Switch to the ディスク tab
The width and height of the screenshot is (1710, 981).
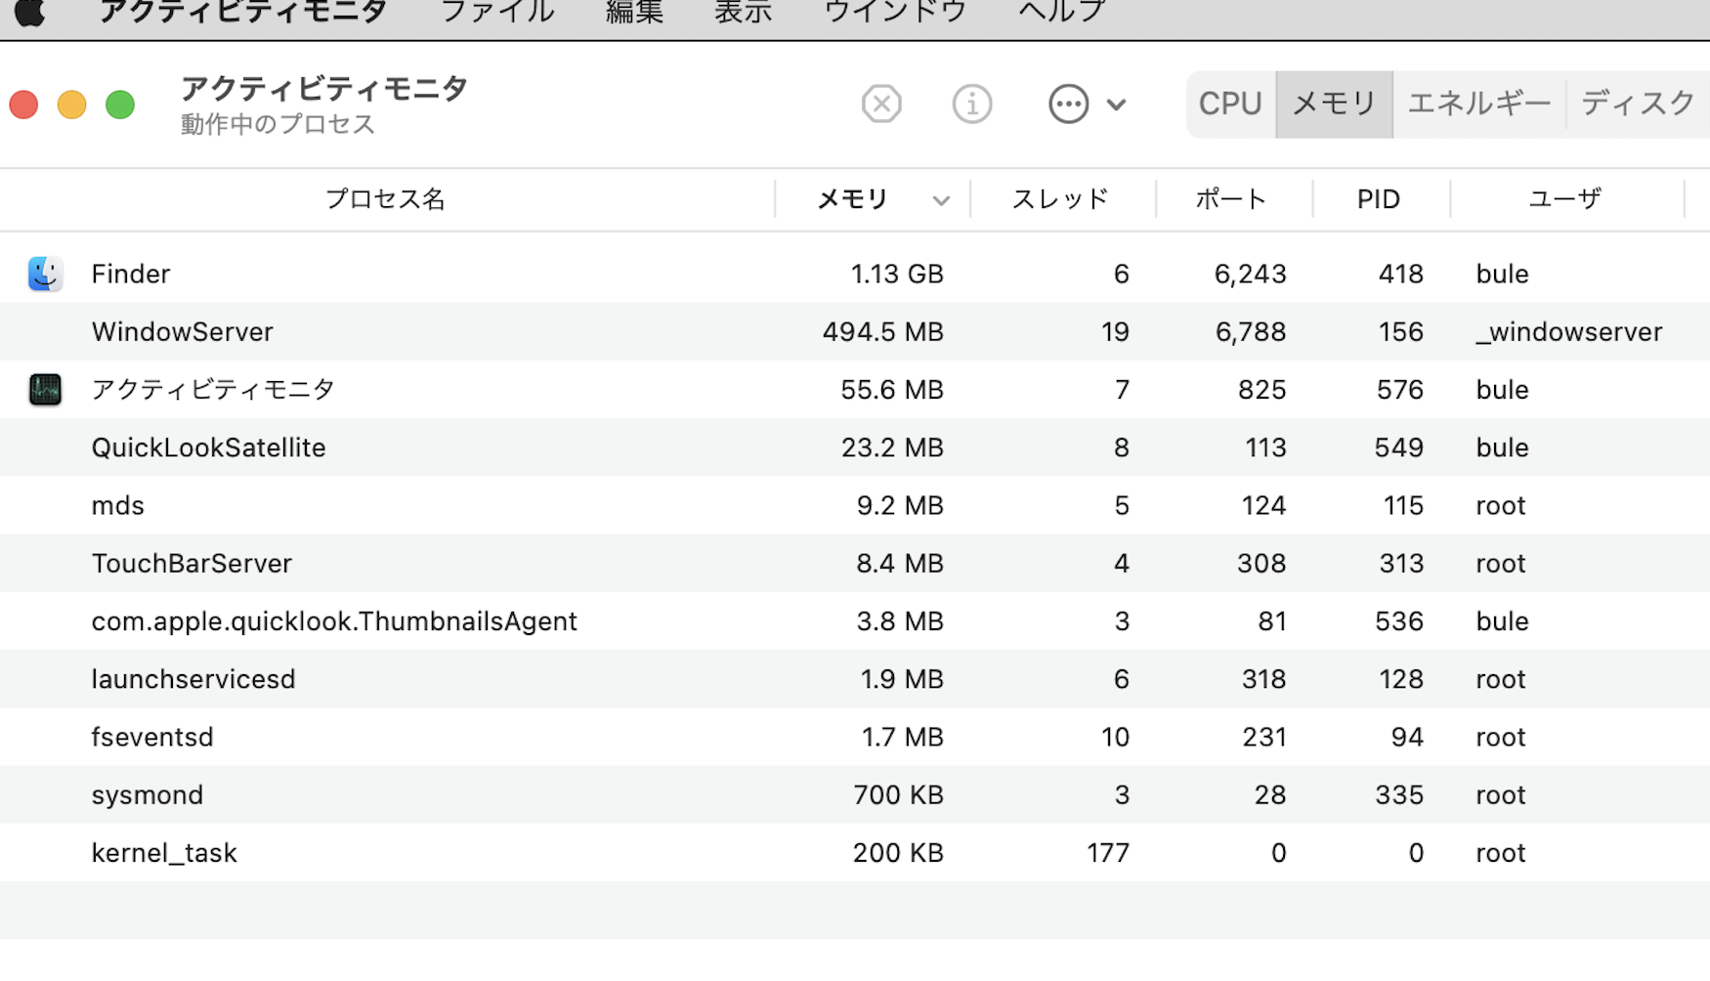1638,104
